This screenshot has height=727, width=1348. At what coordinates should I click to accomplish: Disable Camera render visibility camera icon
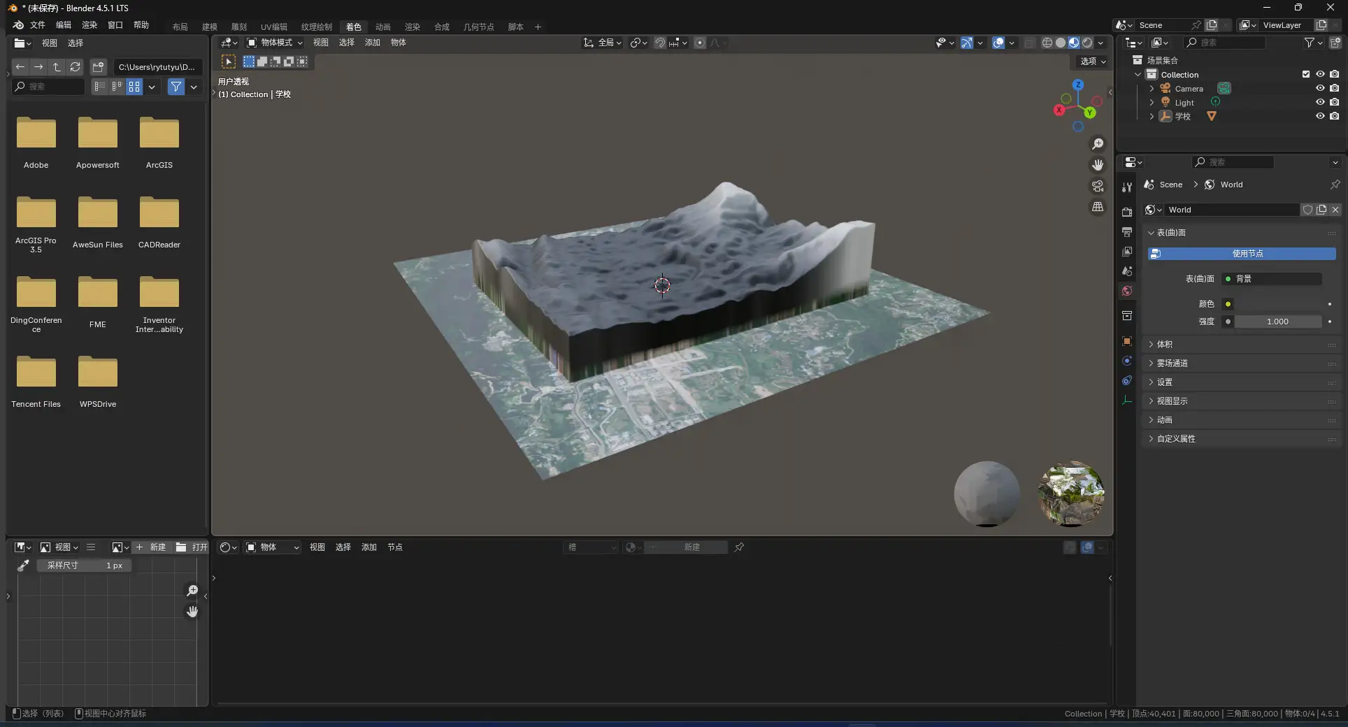point(1335,88)
